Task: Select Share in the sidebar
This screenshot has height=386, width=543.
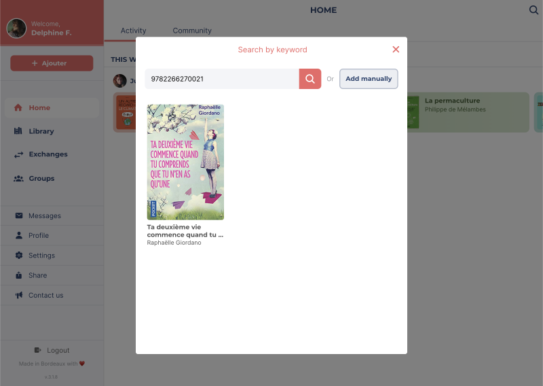Action: (x=52, y=275)
